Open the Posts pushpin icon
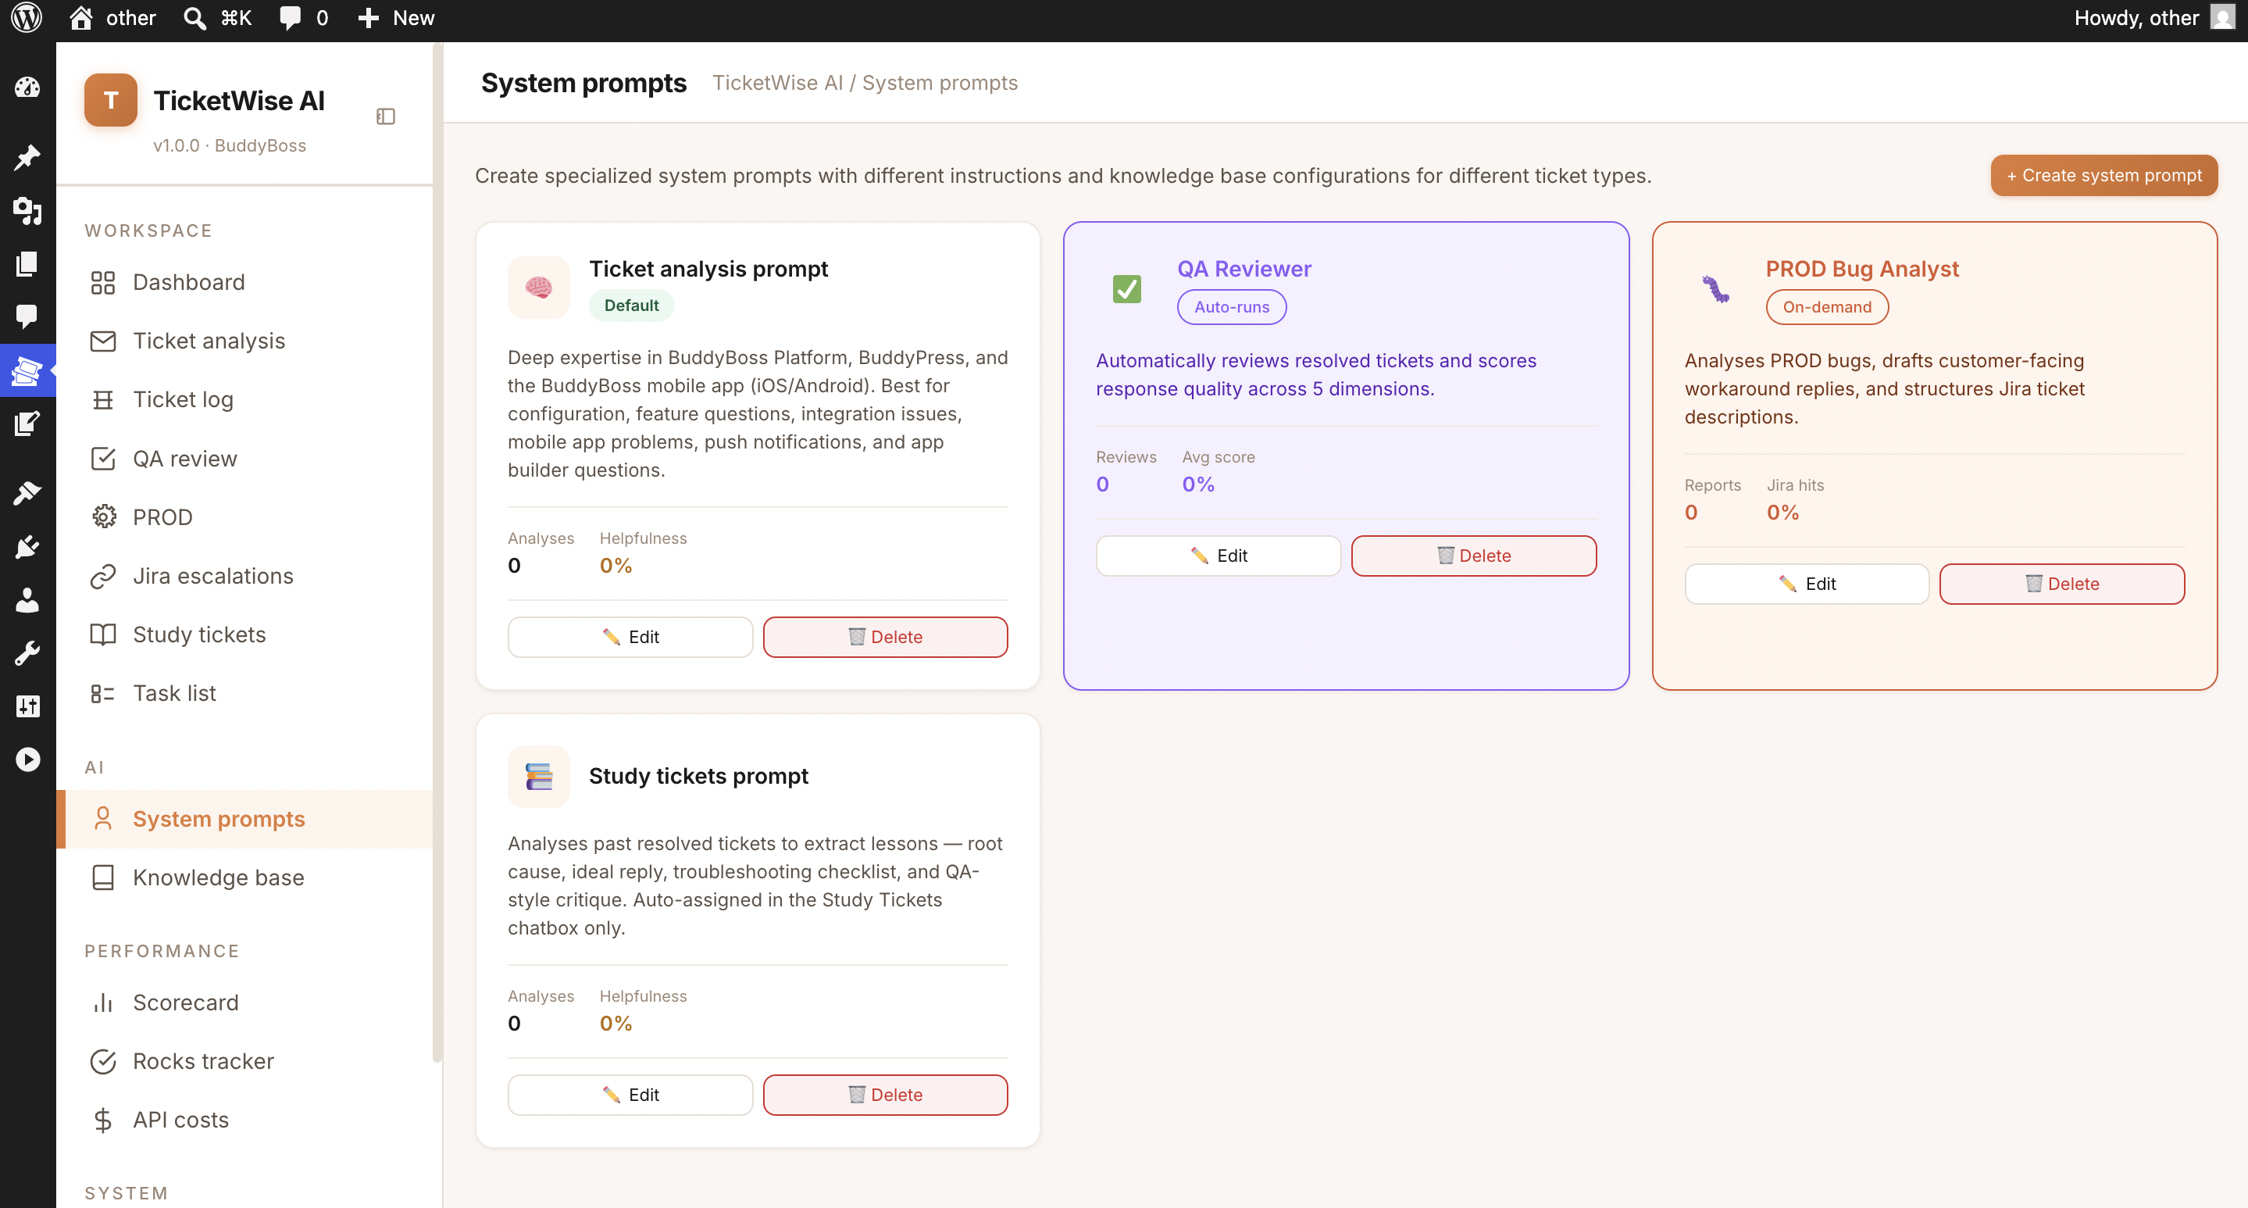This screenshot has height=1208, width=2248. 27,157
